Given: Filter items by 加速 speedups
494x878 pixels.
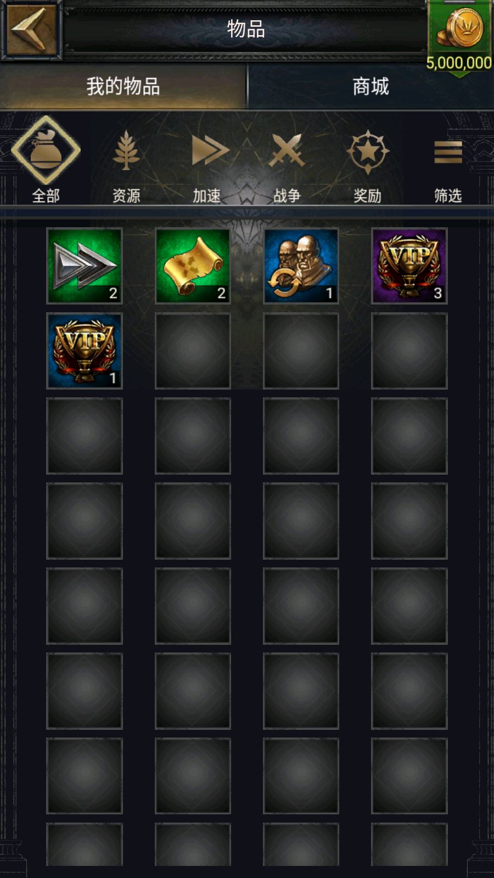Looking at the screenshot, I should pos(207,165).
